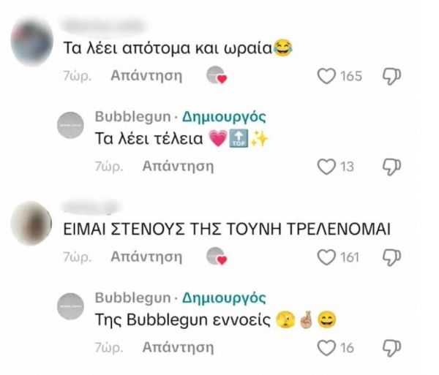439x375 pixels.
Task: Click creator-liked badge on 'ΕΙΜΑΙ ΣΤΕΝΟΥΣ' comment
Action: (217, 257)
